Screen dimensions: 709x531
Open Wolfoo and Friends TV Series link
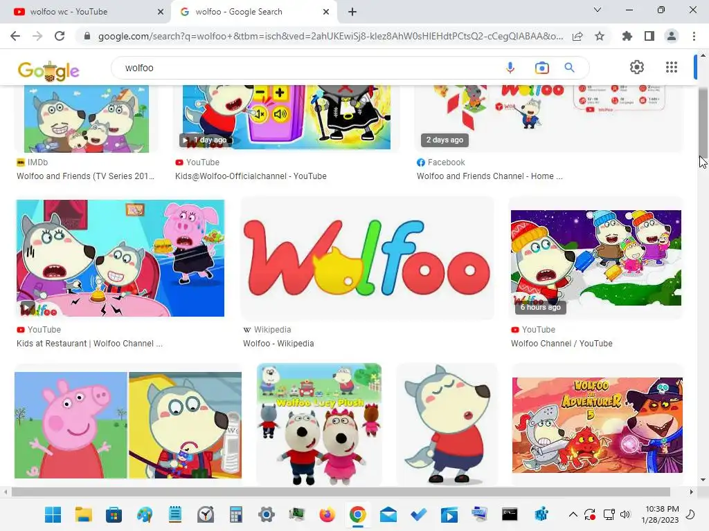coord(85,176)
